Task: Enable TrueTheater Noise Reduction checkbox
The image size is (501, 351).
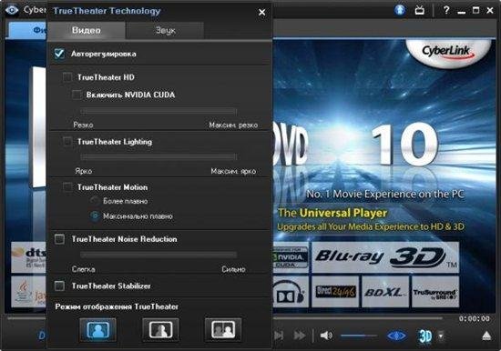Action: point(59,238)
